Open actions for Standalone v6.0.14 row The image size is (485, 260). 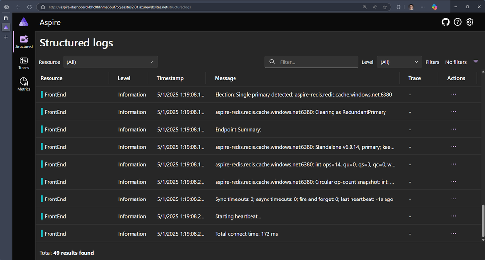[453, 147]
